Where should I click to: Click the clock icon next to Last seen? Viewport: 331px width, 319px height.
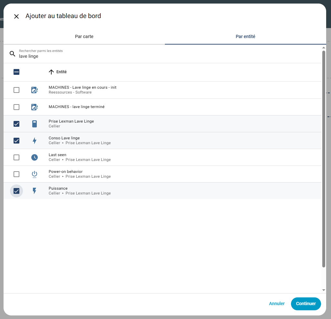tap(35, 157)
